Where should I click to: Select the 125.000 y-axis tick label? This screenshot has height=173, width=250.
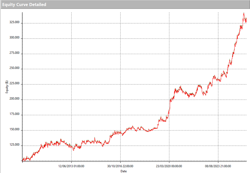click(x=14, y=145)
